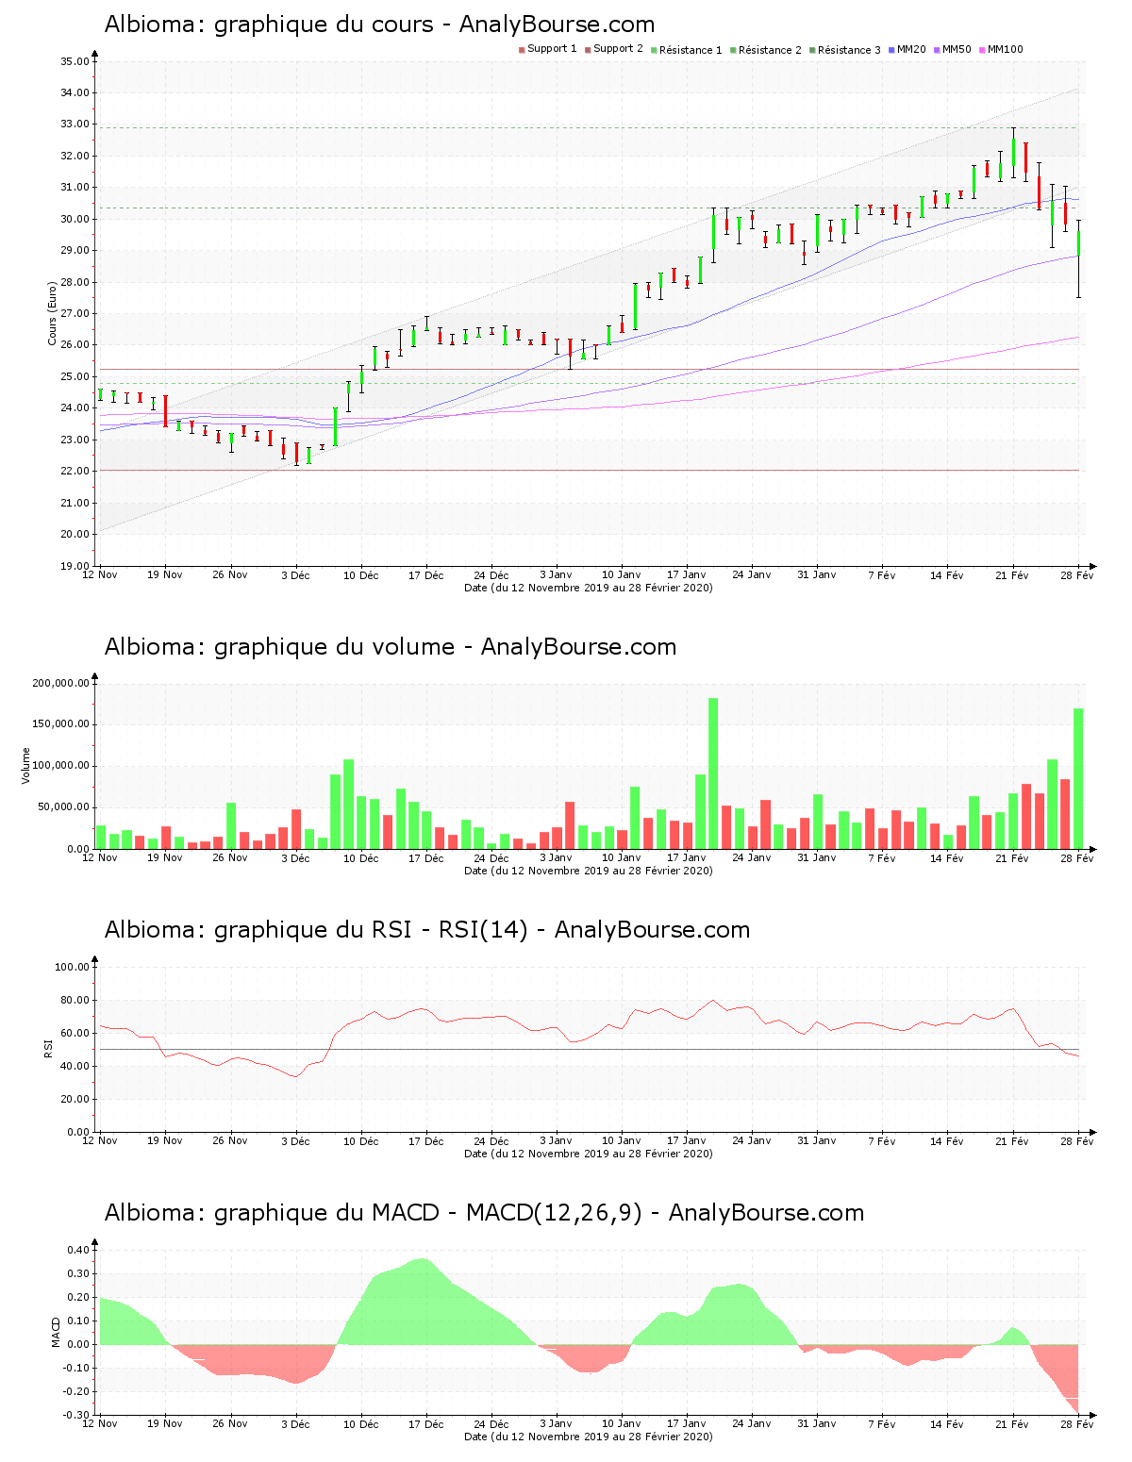Select the Résistance 2 legend label
This screenshot has width=1132, height=1462.
[770, 50]
